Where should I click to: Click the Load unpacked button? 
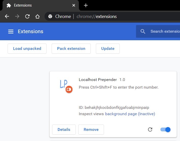[27, 49]
